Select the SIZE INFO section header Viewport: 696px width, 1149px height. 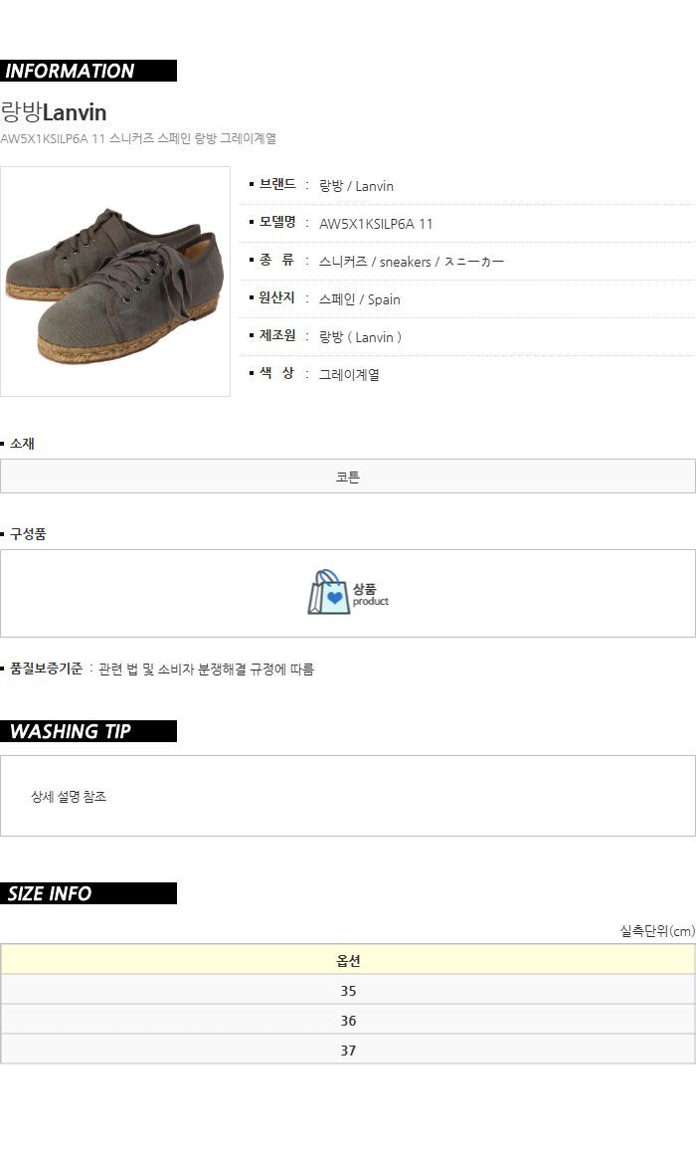click(88, 893)
